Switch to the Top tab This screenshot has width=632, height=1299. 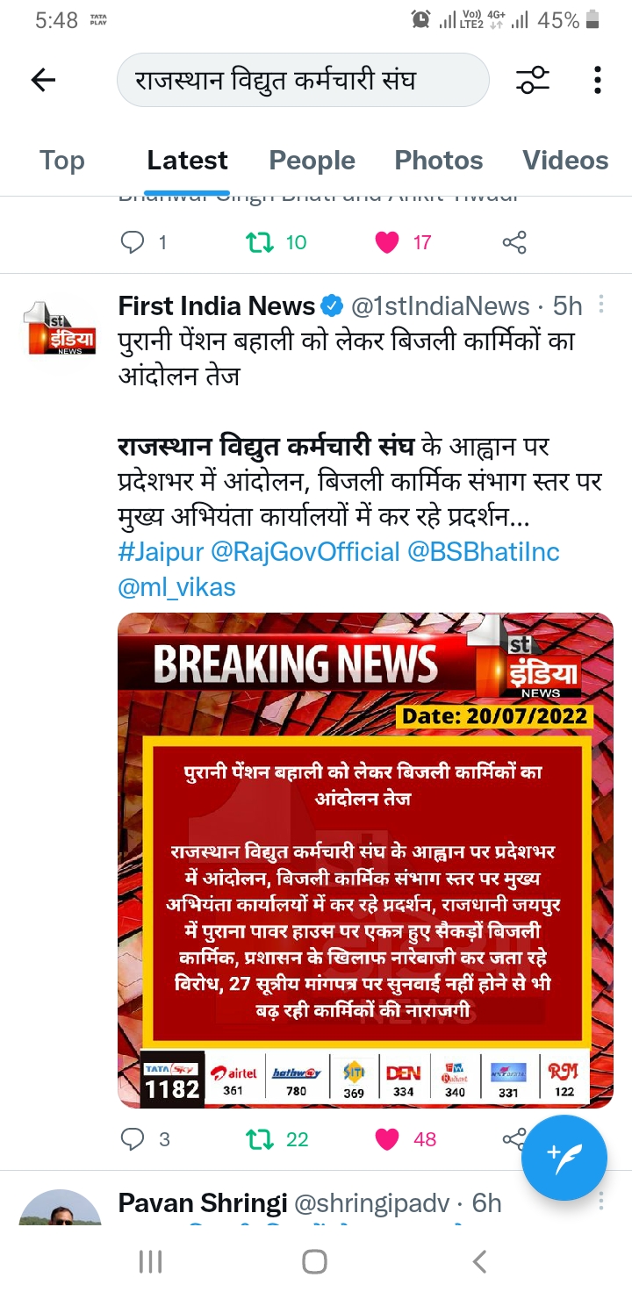click(61, 161)
